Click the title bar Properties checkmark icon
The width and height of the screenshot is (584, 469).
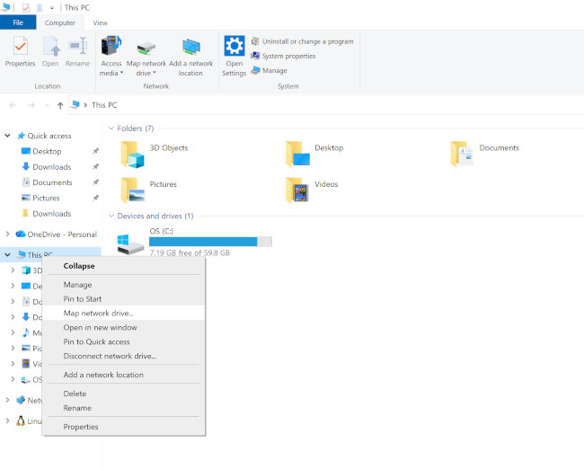click(x=26, y=7)
